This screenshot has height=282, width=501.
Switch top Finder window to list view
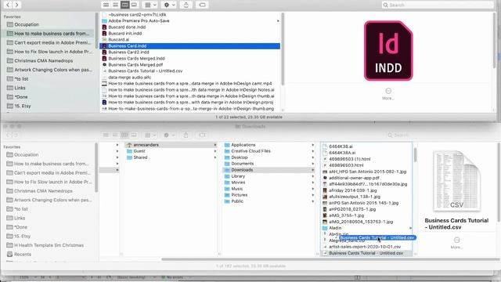point(115,5)
